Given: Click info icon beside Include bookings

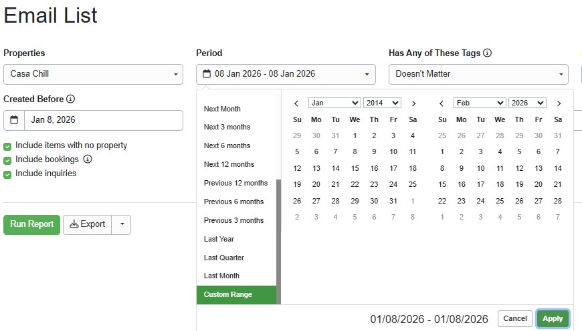Looking at the screenshot, I should (x=88, y=159).
